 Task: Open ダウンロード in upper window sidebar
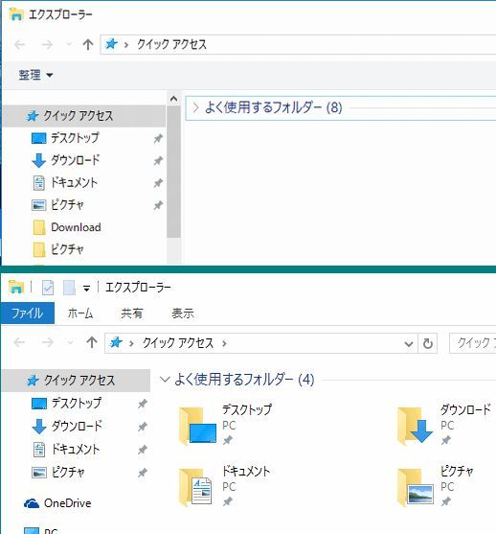coord(76,160)
